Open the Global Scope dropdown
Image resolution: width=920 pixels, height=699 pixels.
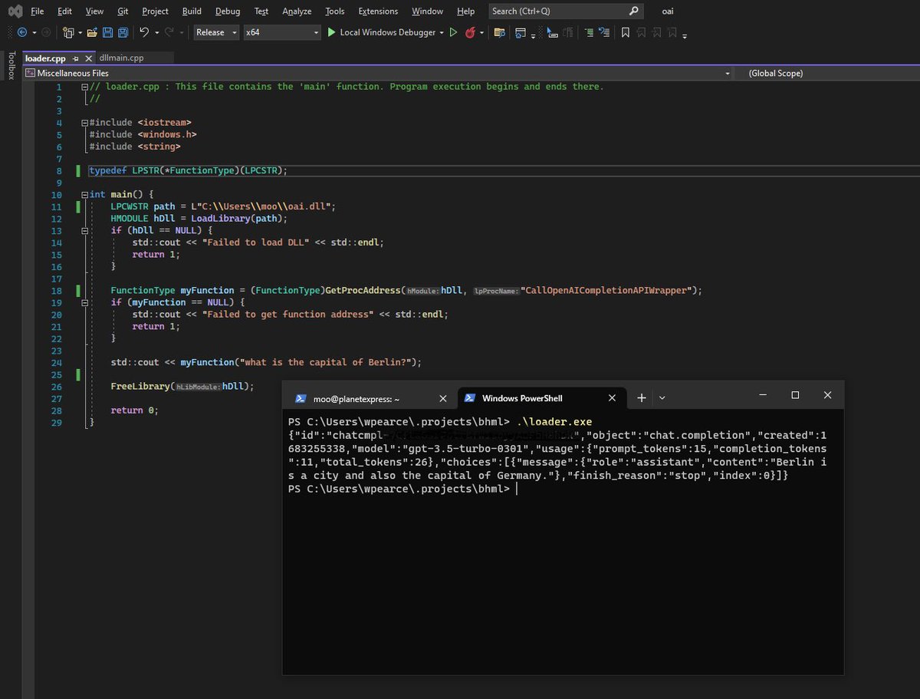(x=827, y=73)
